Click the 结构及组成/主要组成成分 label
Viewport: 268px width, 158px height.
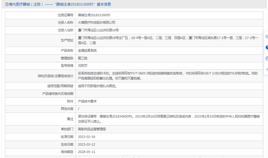click(x=55, y=76)
